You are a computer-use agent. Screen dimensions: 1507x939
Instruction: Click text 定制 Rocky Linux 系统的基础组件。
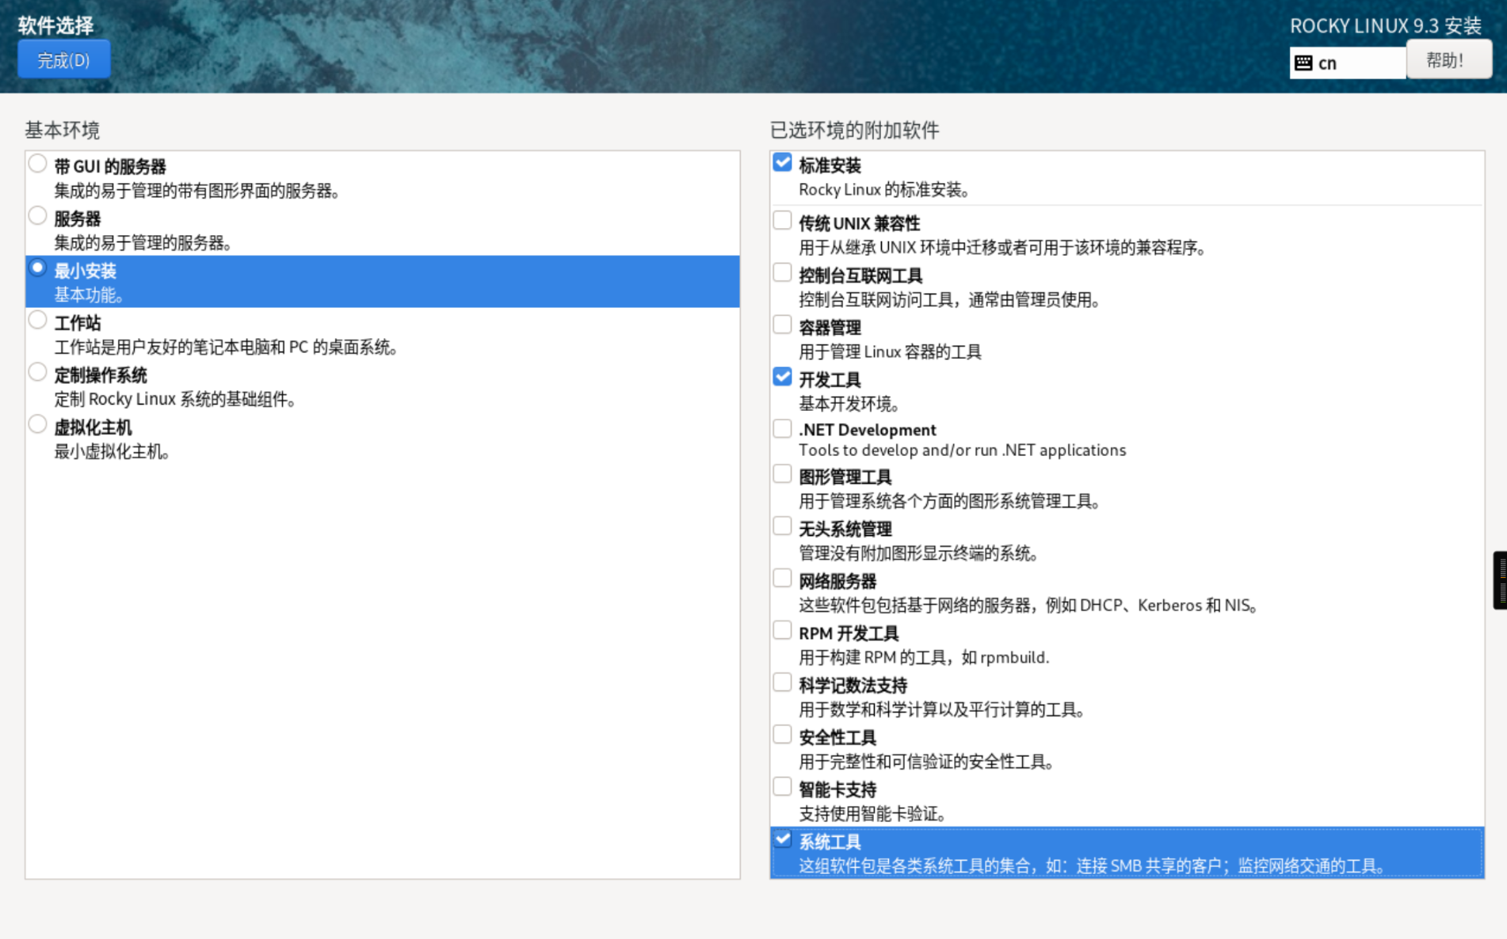175,400
